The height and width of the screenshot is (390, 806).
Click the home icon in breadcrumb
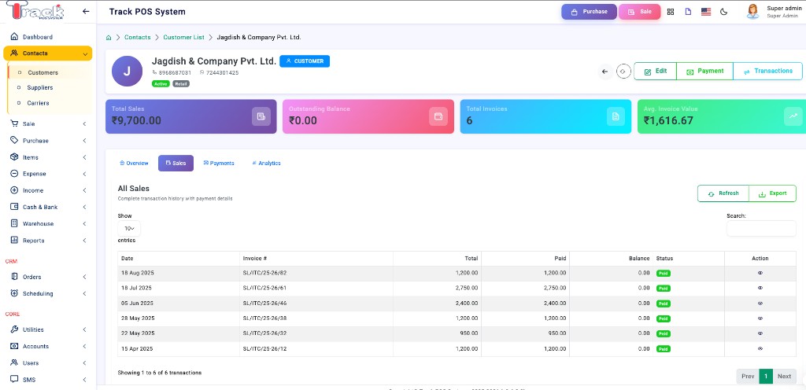(x=109, y=38)
